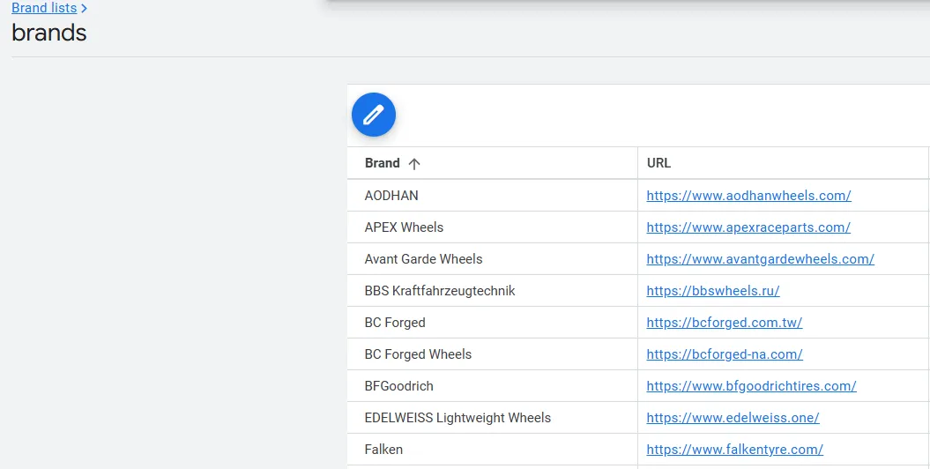Select the EDELWEISS Lightweight Wheels cell
This screenshot has width=930, height=469.
[x=492, y=418]
